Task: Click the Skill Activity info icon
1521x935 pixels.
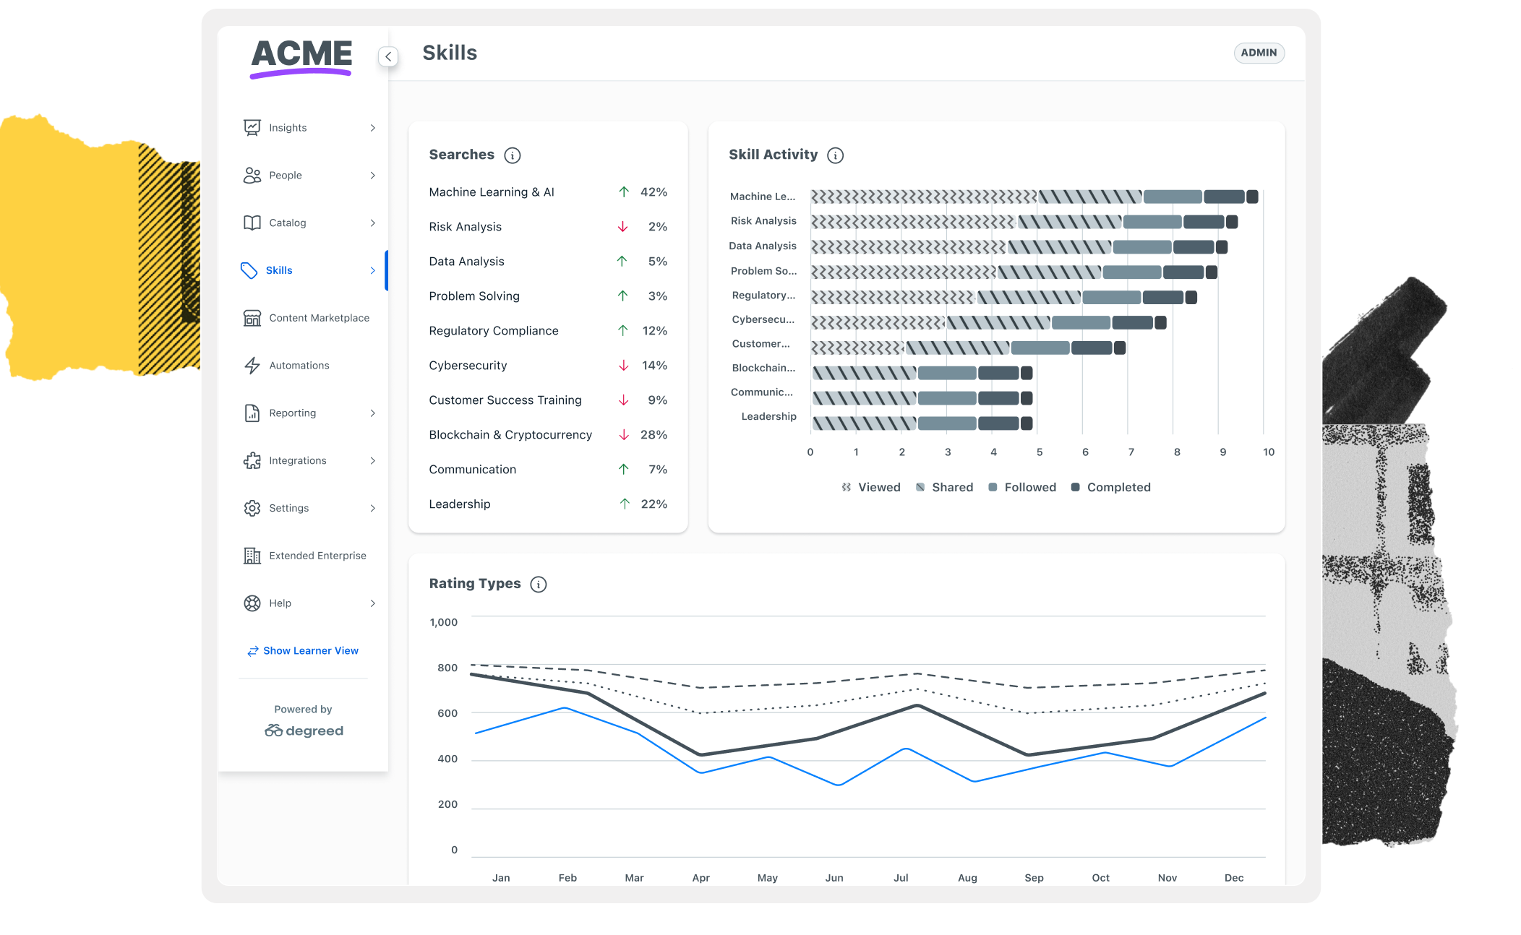Action: click(835, 155)
